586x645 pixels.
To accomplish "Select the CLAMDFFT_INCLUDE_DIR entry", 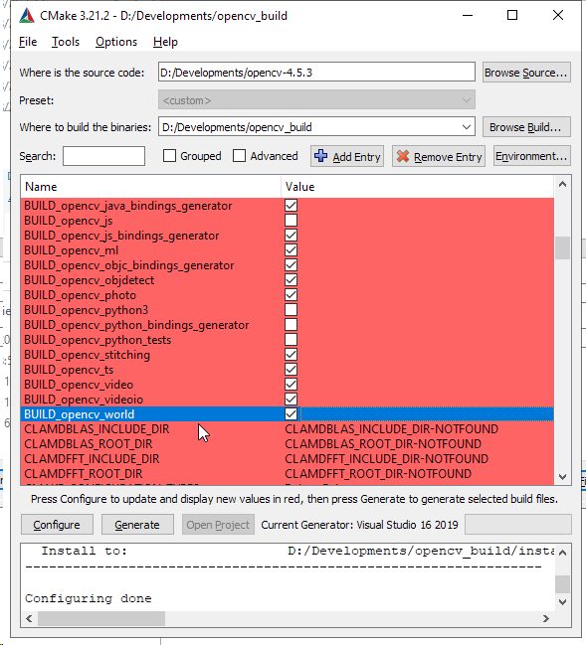I will [x=92, y=459].
